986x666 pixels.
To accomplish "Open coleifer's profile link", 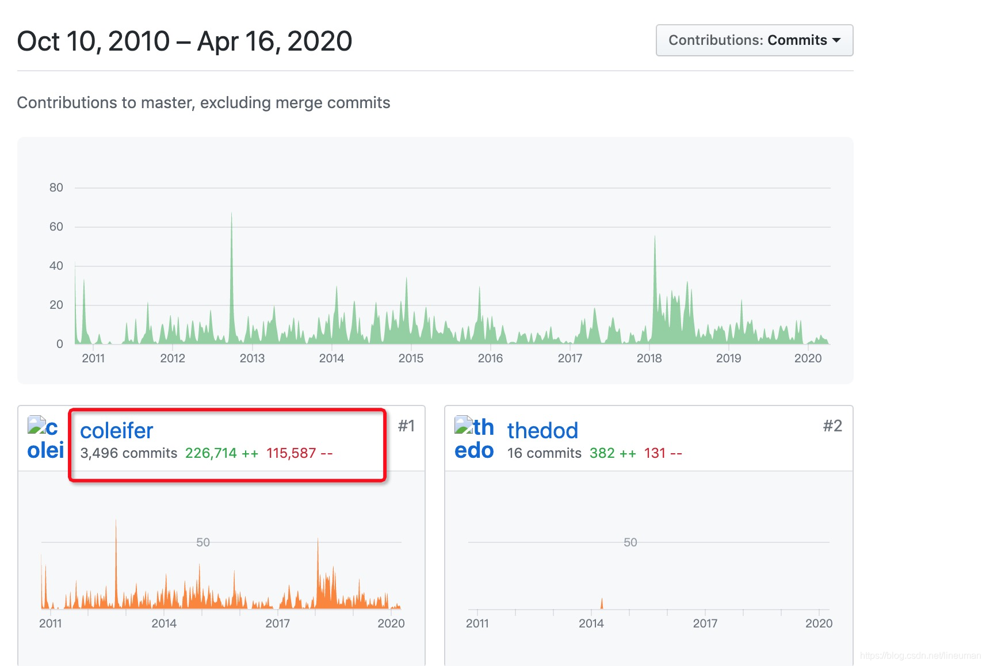I will pos(117,430).
